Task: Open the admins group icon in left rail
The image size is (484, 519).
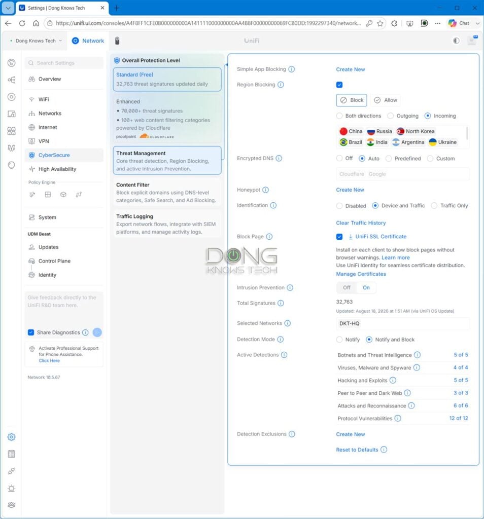Action: 12,505
